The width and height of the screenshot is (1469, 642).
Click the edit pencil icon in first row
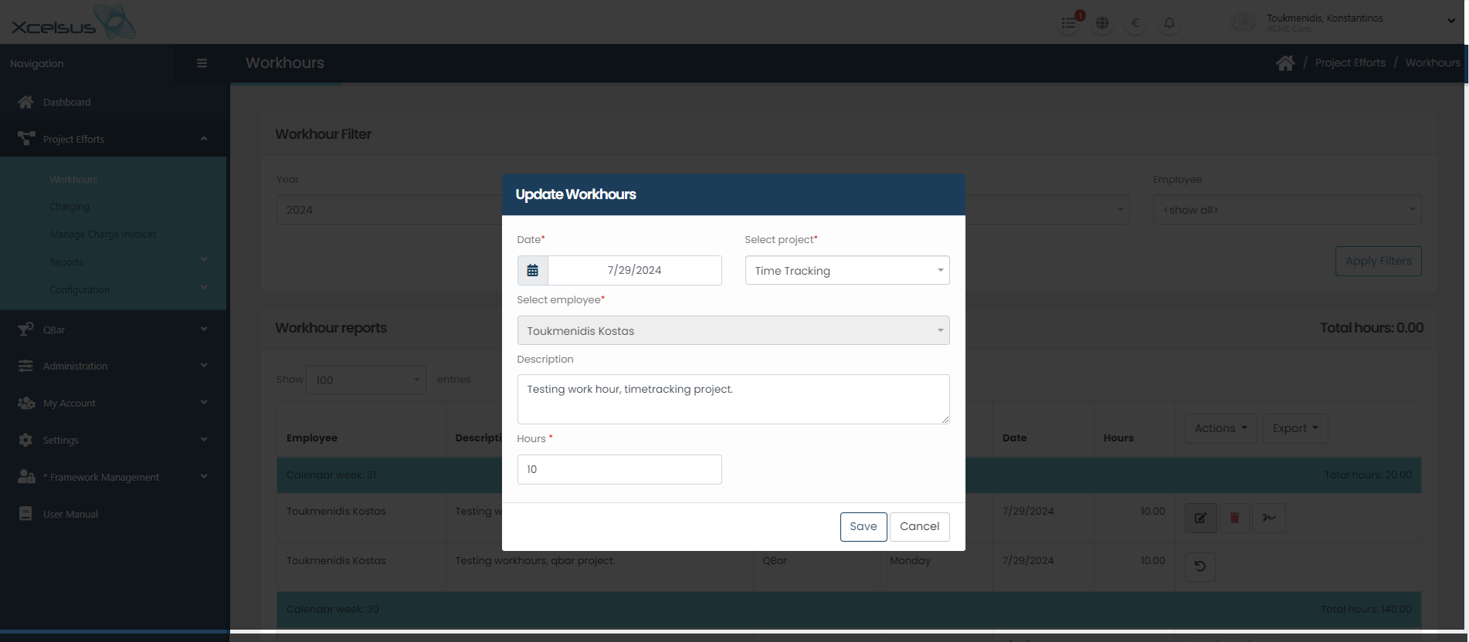coord(1200,518)
